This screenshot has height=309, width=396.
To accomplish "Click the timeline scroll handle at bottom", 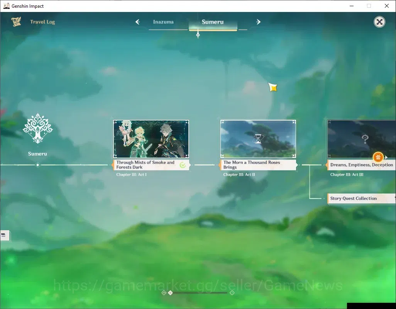I will (171, 293).
